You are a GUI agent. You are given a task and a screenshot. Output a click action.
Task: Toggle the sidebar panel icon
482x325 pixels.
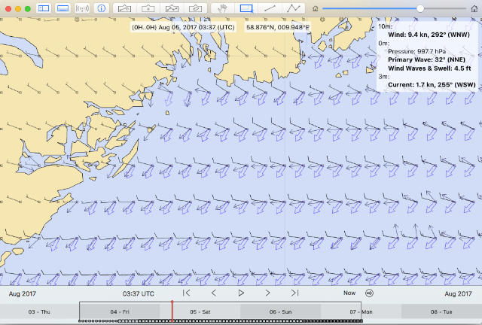(44, 8)
